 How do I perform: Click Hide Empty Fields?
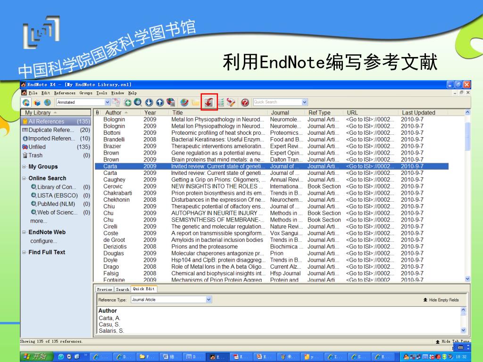[x=441, y=300]
